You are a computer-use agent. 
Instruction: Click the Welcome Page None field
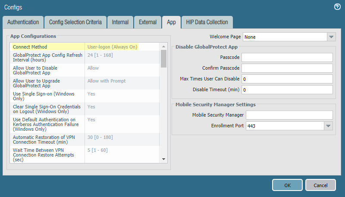tap(285, 37)
